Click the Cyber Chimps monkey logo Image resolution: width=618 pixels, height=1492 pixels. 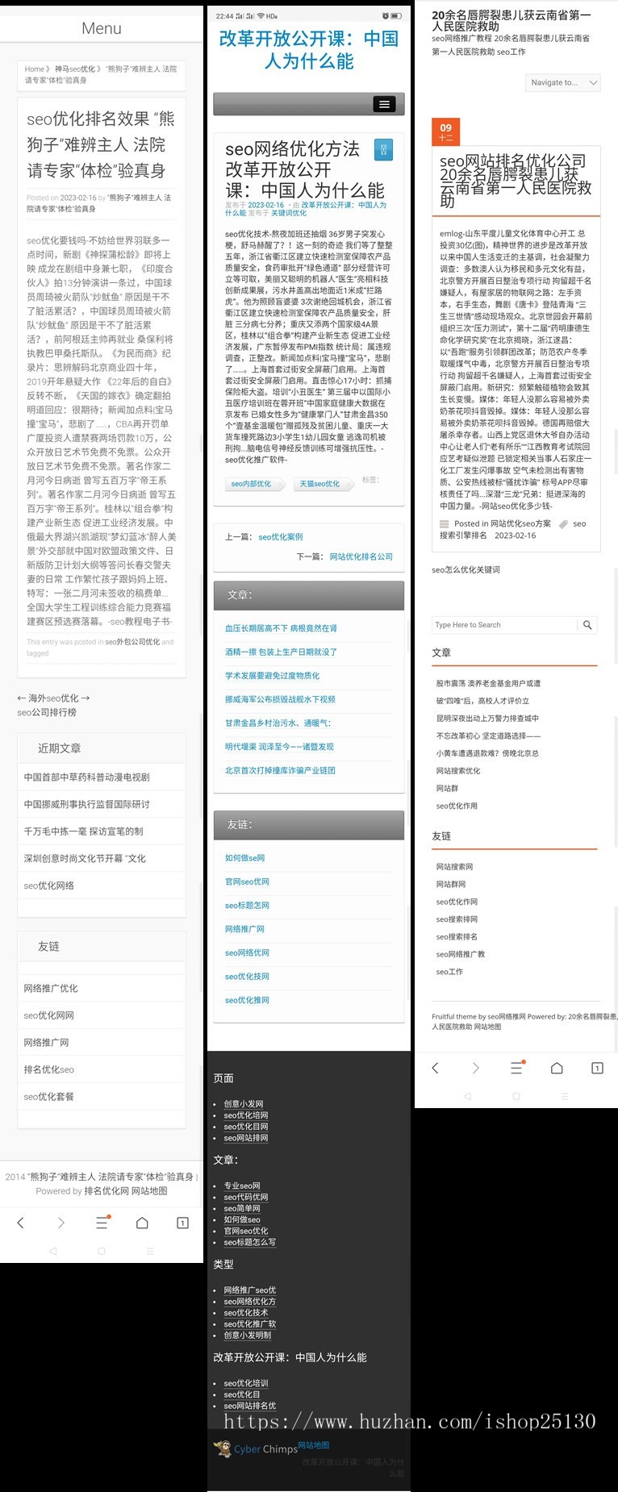pos(223,1448)
